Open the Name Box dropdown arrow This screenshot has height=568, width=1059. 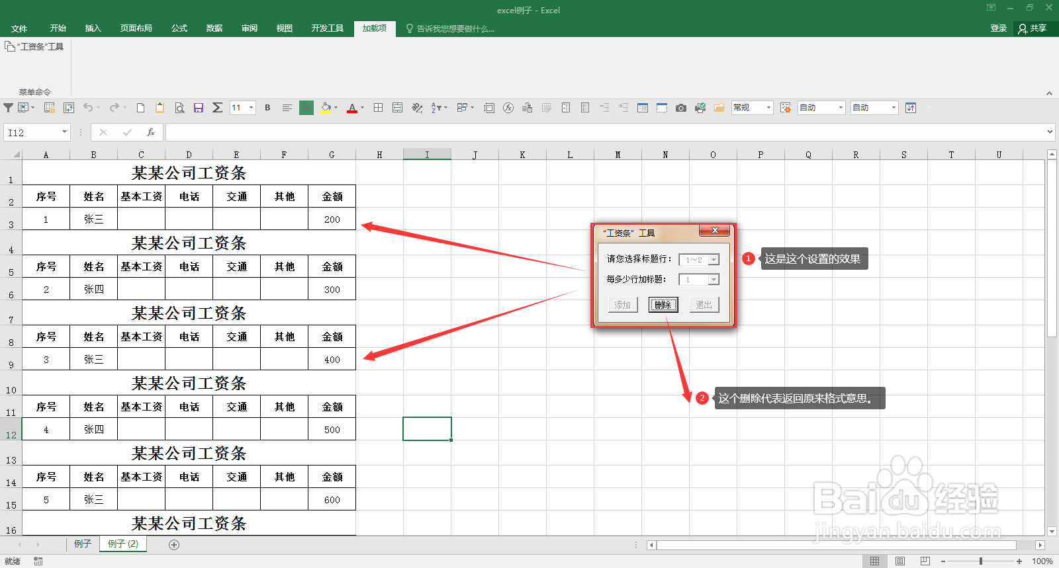coord(64,132)
